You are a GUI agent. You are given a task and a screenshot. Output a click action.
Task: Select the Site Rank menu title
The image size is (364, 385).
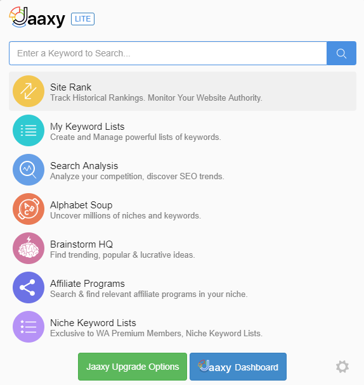click(x=71, y=87)
